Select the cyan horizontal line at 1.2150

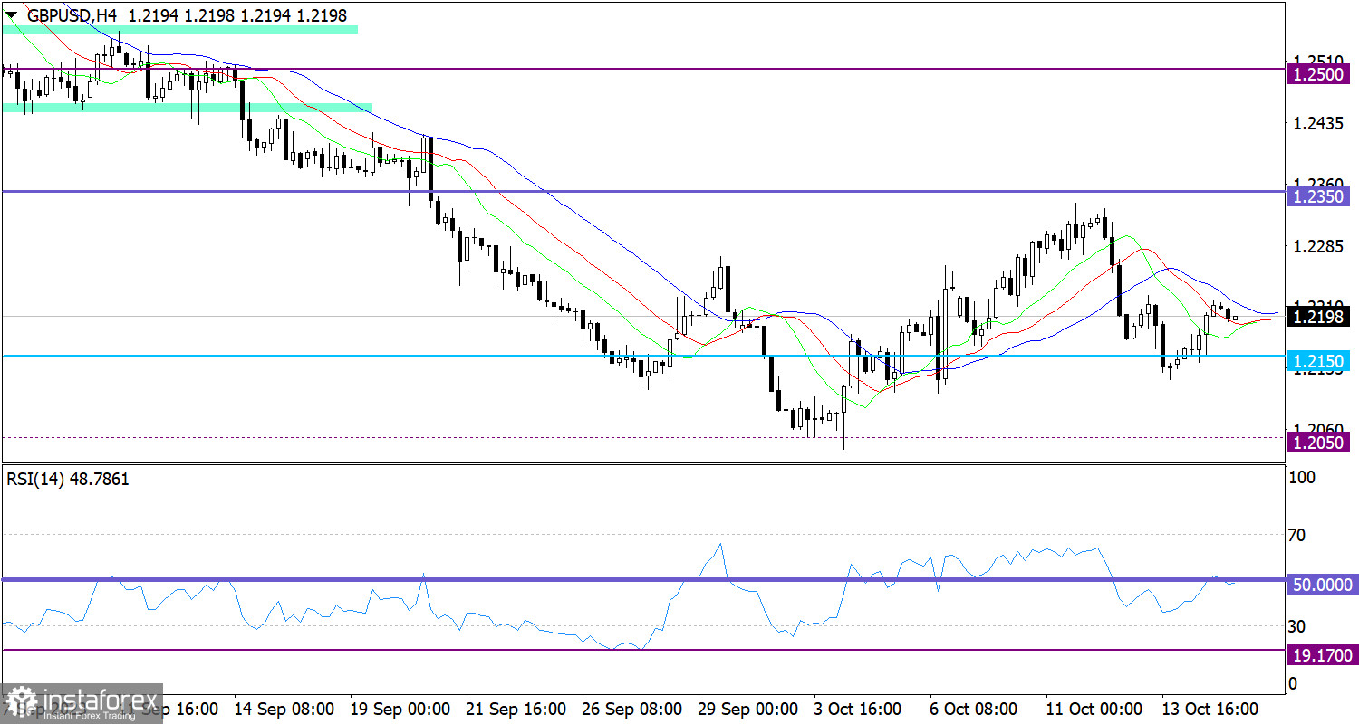point(643,356)
